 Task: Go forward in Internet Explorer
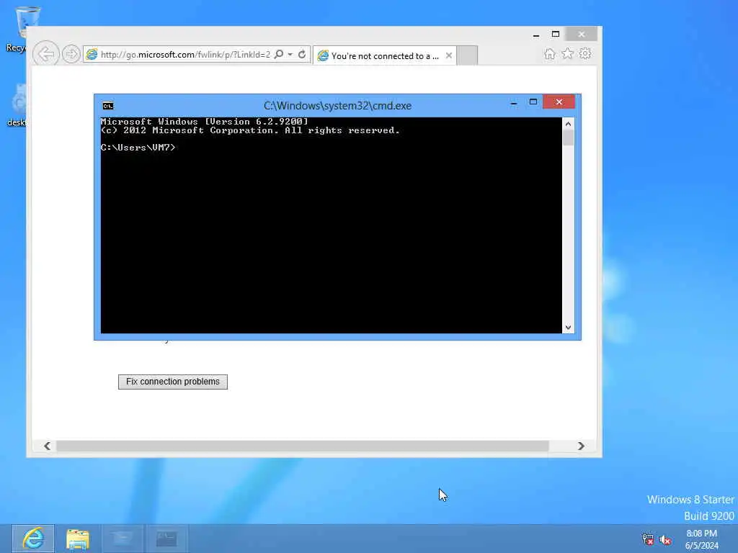point(71,54)
